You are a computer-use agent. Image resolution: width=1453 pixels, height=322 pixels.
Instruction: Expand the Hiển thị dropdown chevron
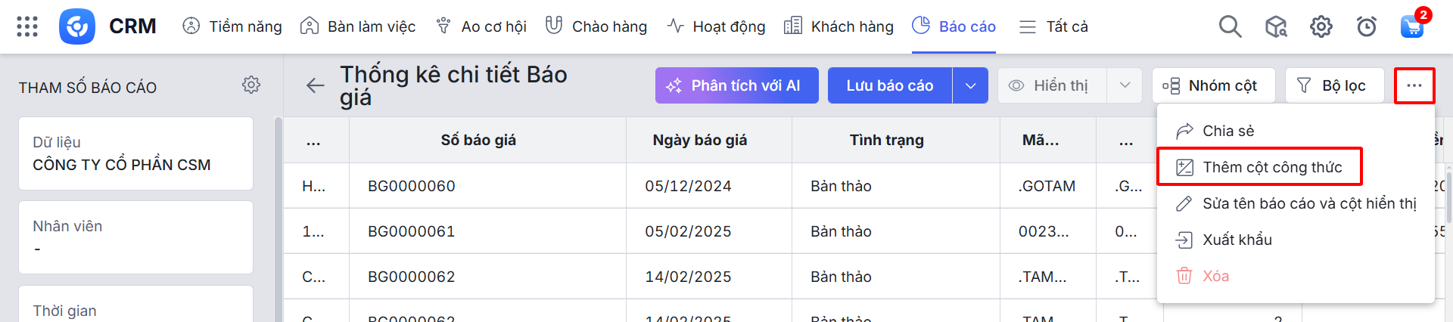[1125, 85]
